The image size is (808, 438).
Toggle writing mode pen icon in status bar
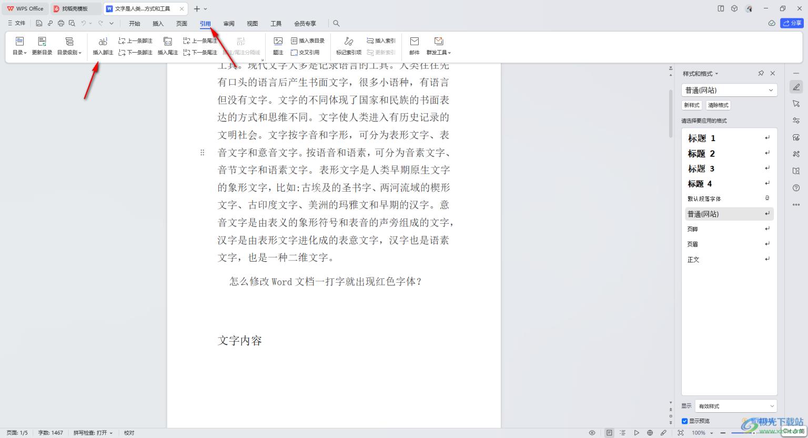point(663,433)
